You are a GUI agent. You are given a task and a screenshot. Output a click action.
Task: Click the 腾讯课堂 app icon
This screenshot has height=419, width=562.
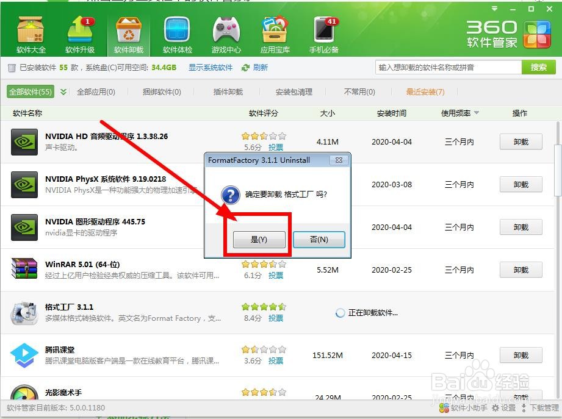[24, 355]
